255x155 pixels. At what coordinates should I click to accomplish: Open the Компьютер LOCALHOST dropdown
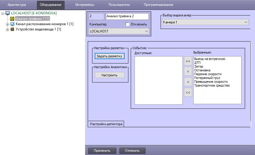(x=119, y=31)
